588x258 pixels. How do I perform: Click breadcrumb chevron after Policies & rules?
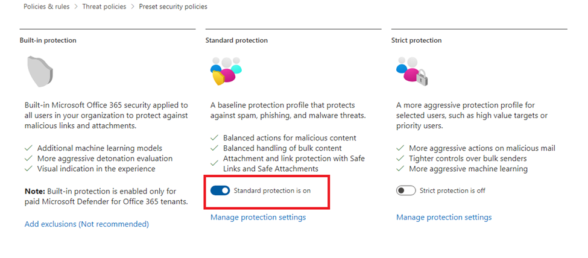point(76,7)
